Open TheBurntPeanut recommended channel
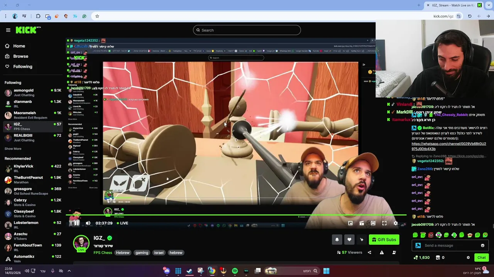494x277 pixels. tap(32, 180)
